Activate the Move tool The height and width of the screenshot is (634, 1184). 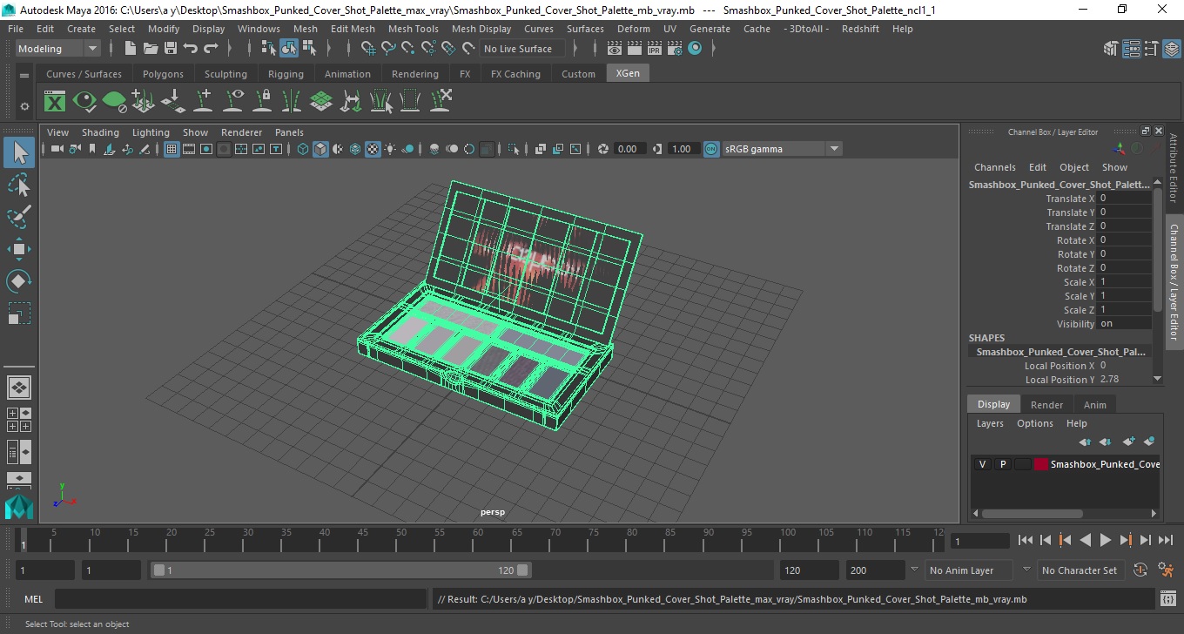click(19, 249)
